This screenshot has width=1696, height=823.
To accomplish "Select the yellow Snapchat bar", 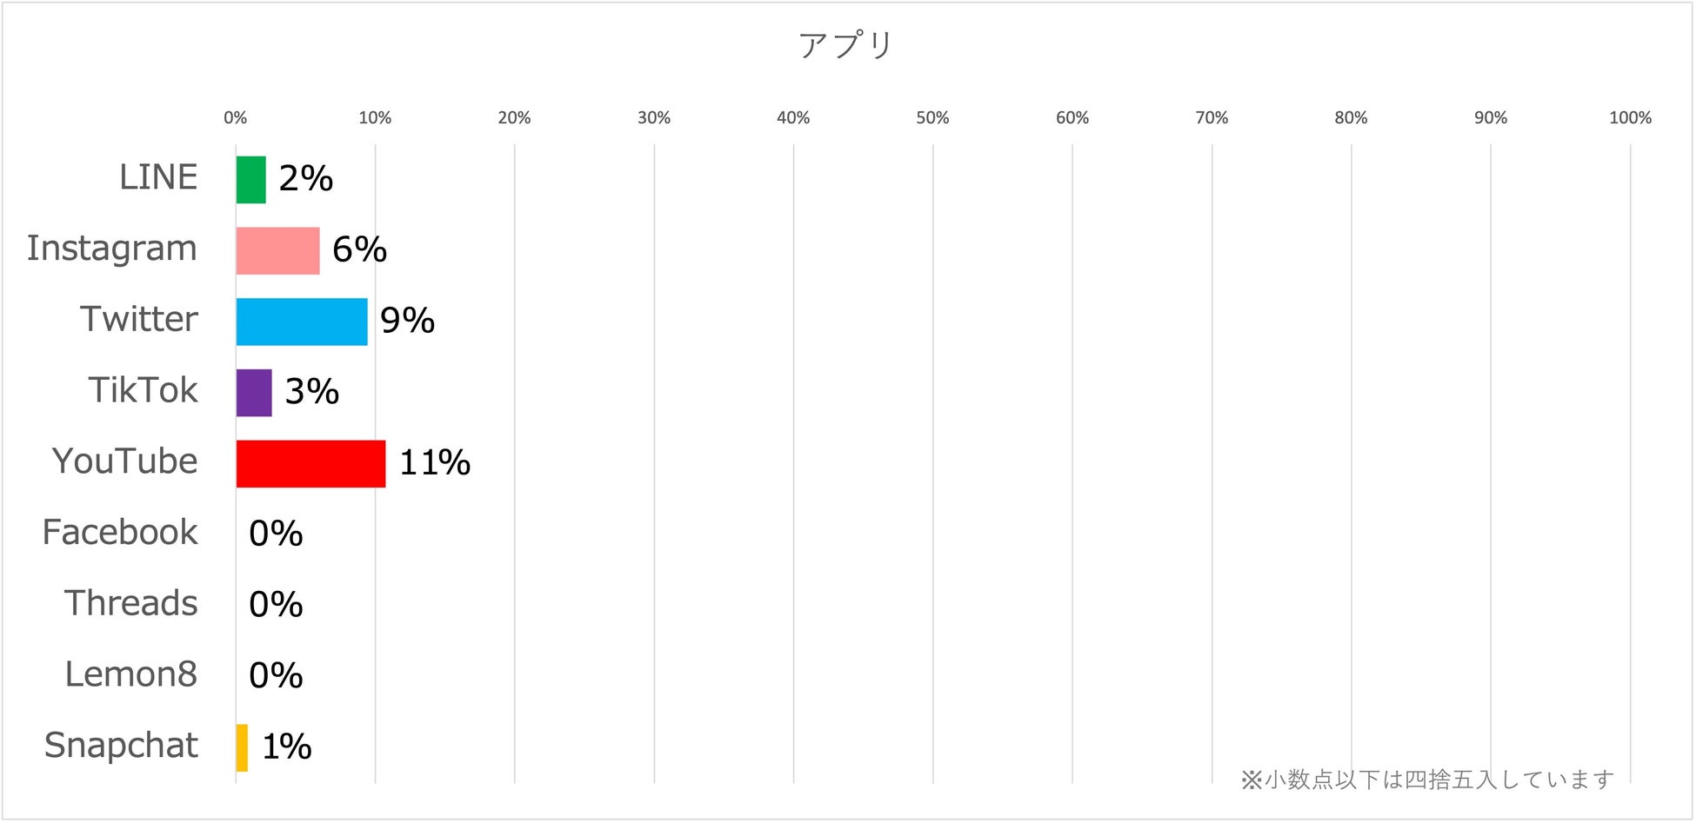I will (242, 747).
